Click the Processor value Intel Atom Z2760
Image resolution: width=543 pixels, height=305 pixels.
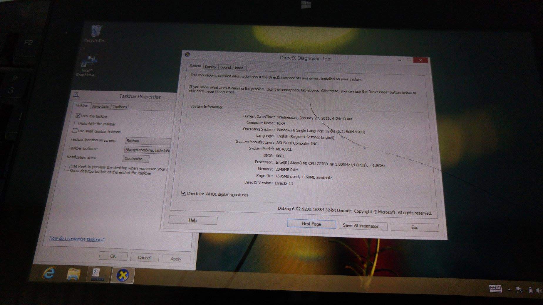(x=330, y=165)
